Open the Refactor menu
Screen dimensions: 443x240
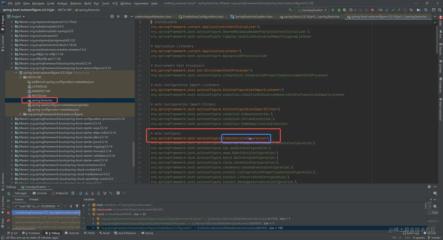(76, 3)
